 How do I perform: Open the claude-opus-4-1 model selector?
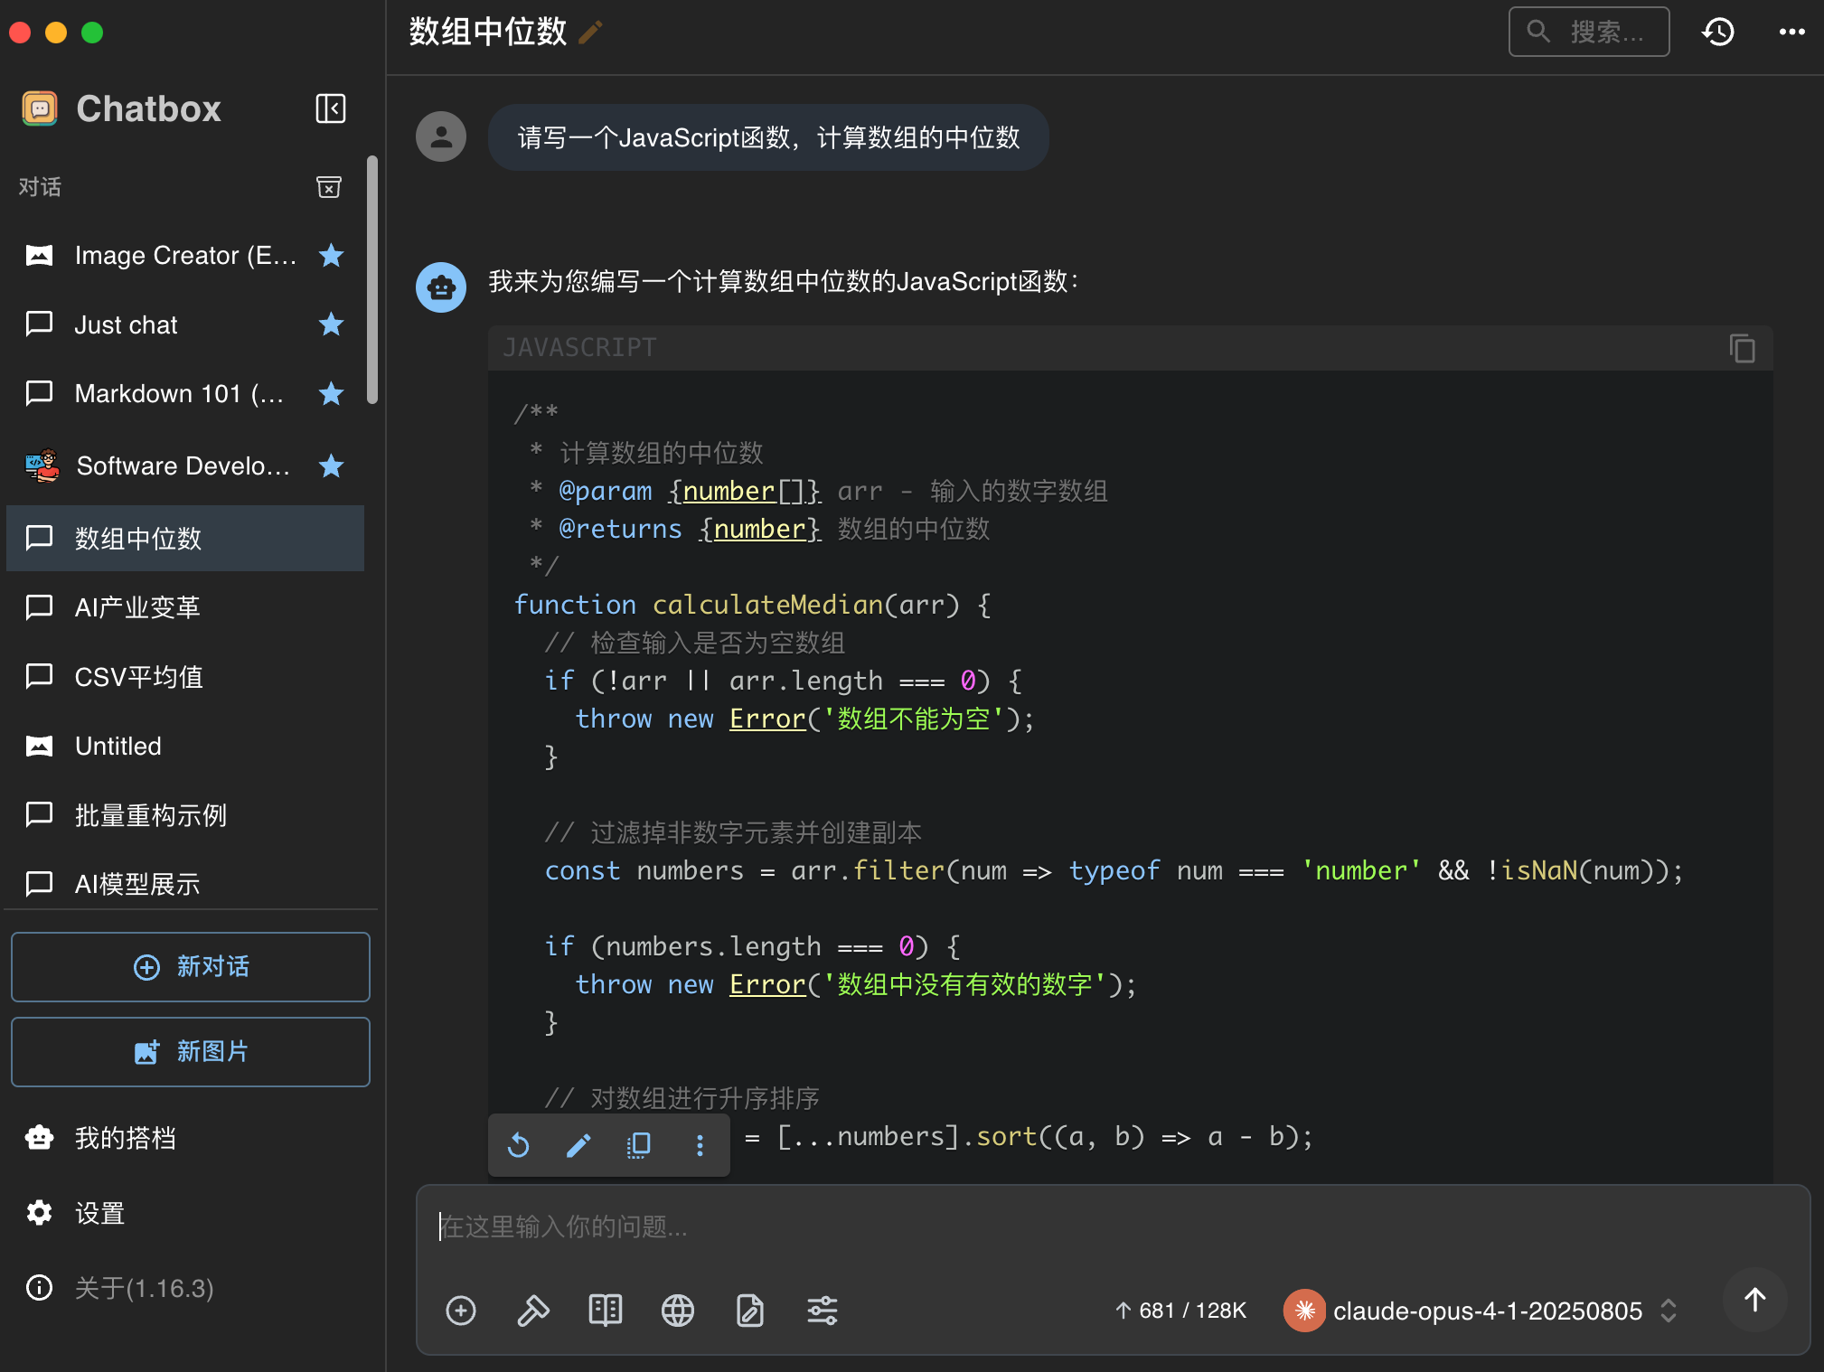(x=1481, y=1311)
